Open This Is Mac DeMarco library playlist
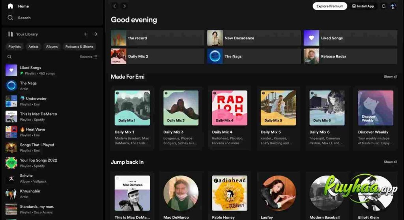 pos(52,116)
